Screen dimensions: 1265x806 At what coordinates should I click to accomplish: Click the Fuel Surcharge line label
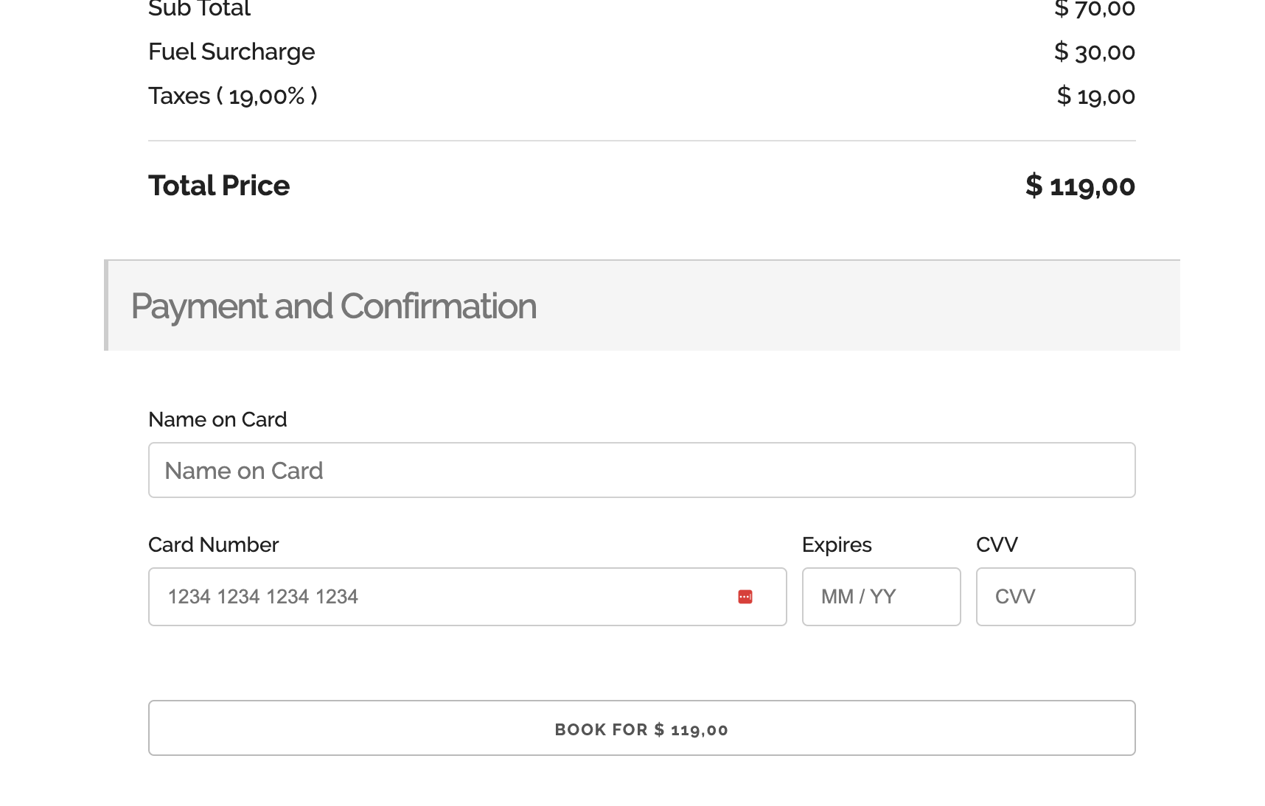coord(231,52)
